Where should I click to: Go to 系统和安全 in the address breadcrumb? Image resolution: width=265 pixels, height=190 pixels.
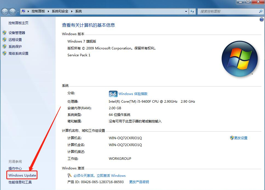tap(60, 12)
